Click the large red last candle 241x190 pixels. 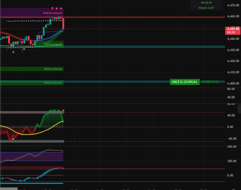tap(63, 23)
